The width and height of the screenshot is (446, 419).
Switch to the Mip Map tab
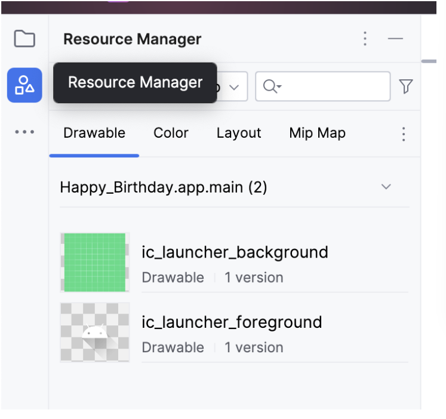tap(317, 133)
